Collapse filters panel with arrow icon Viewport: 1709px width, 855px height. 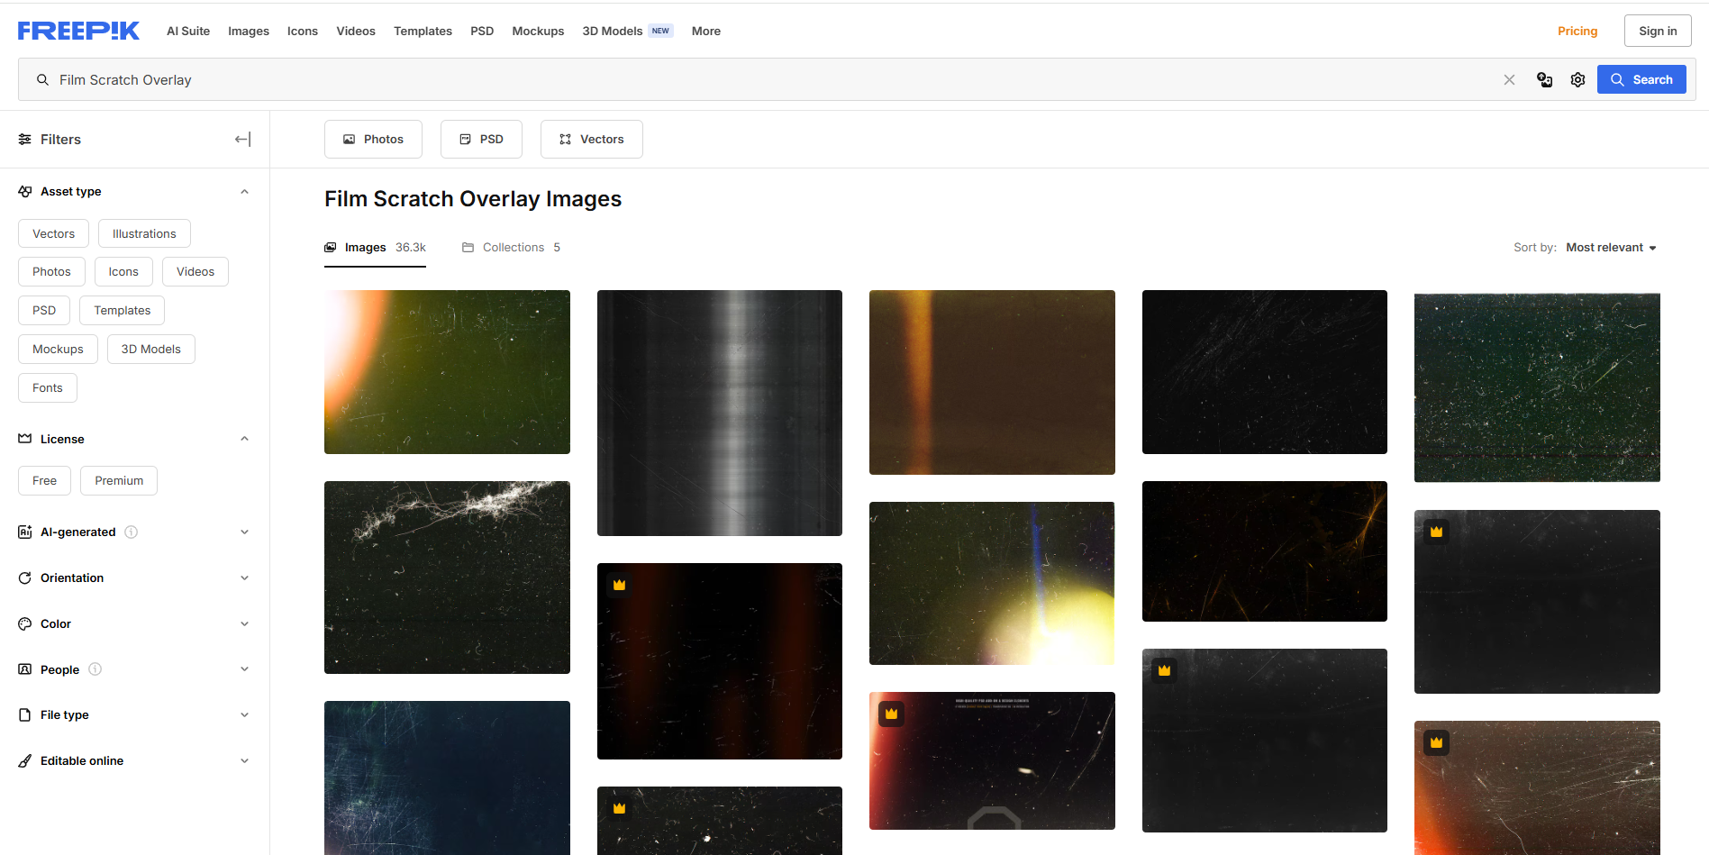pos(242,140)
